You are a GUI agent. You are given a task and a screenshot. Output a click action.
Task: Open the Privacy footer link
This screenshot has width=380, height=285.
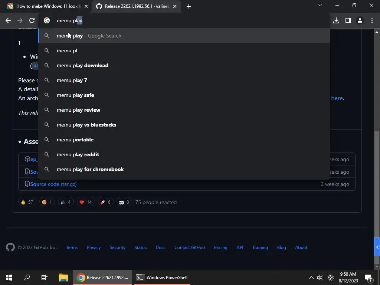point(94,248)
